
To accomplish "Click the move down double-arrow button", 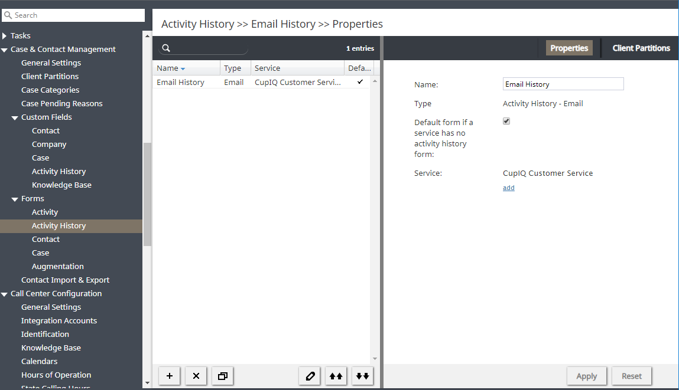I will tap(362, 376).
